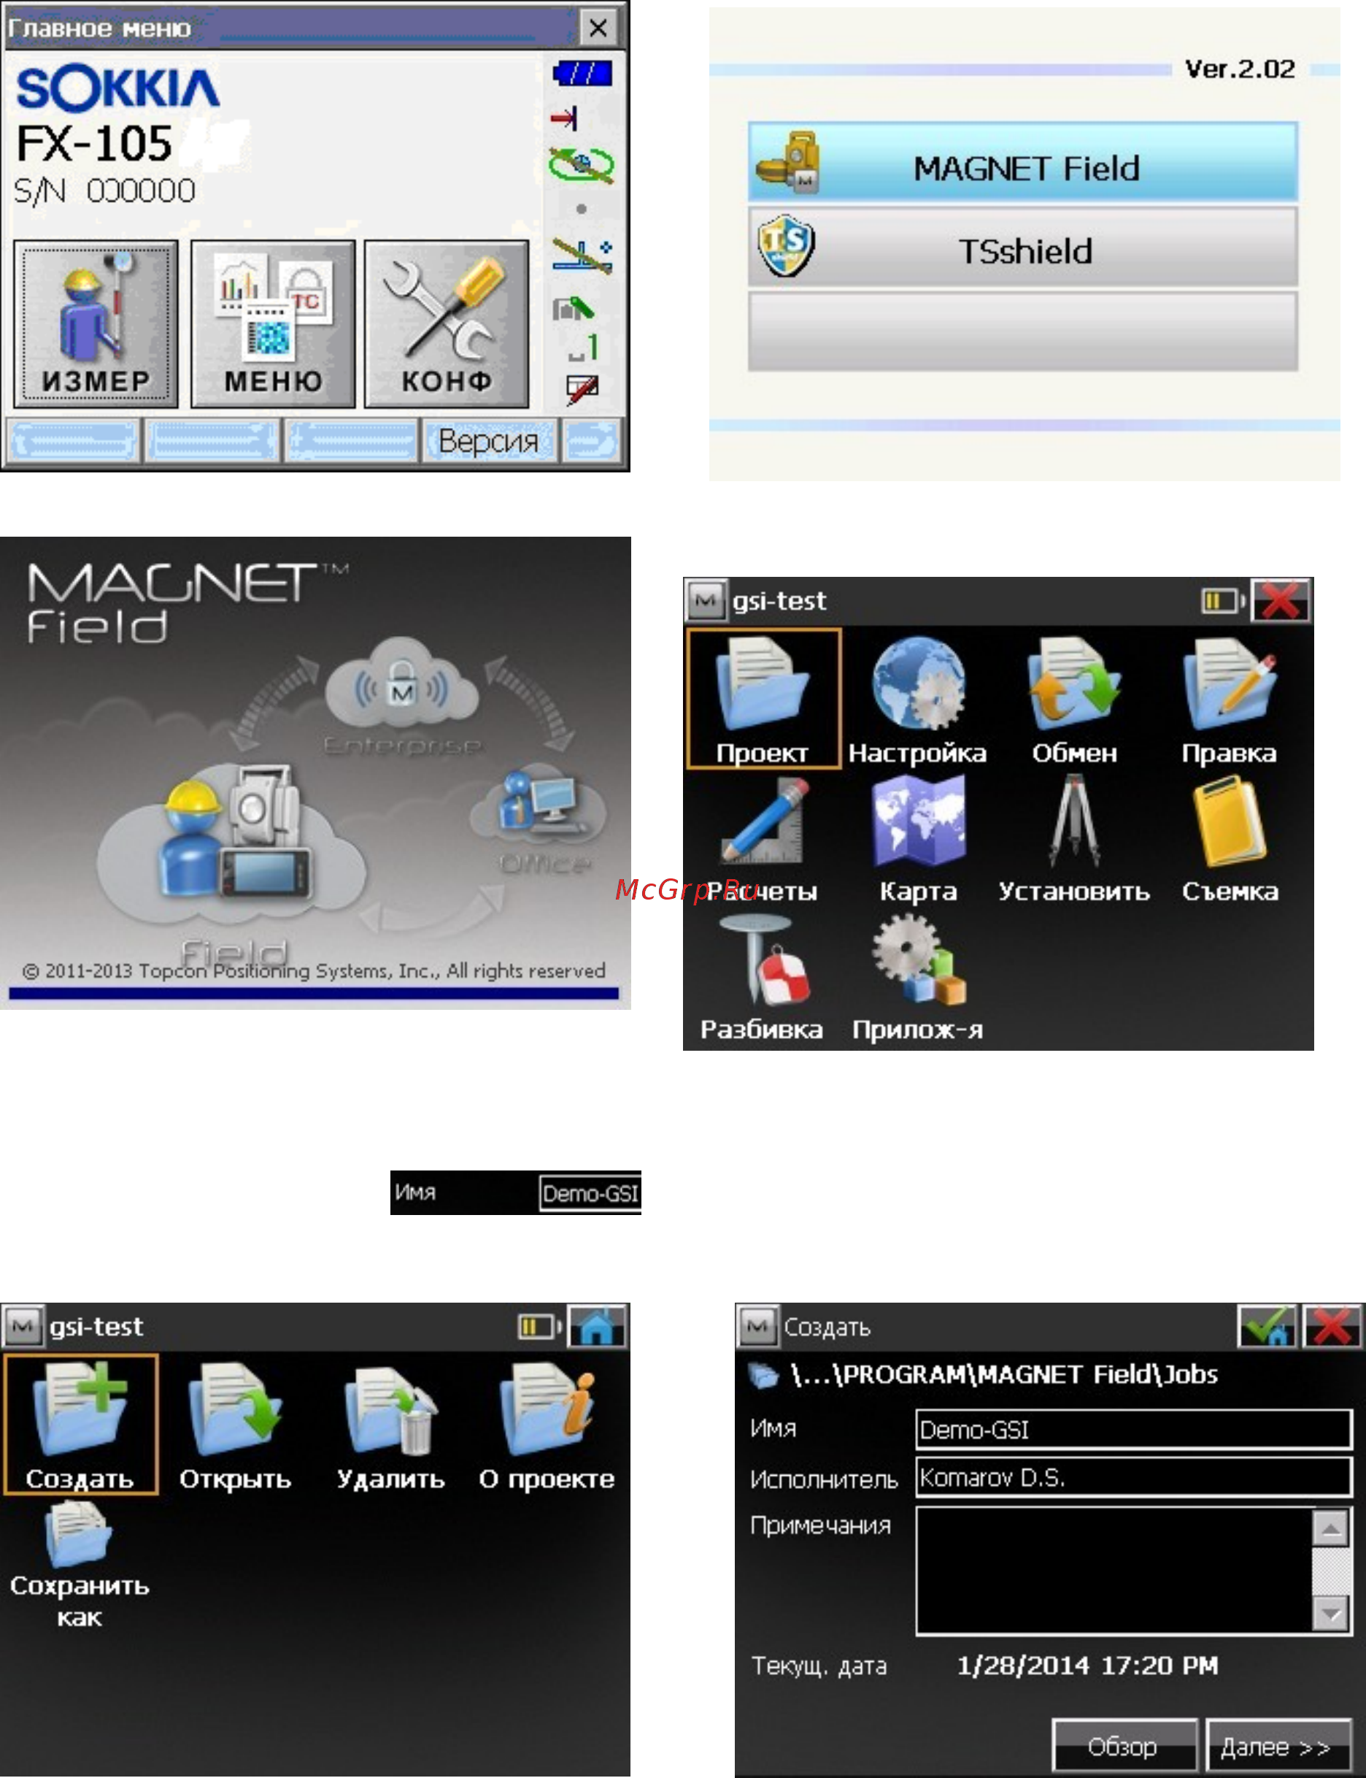Select the Создать new project icon

click(80, 1424)
